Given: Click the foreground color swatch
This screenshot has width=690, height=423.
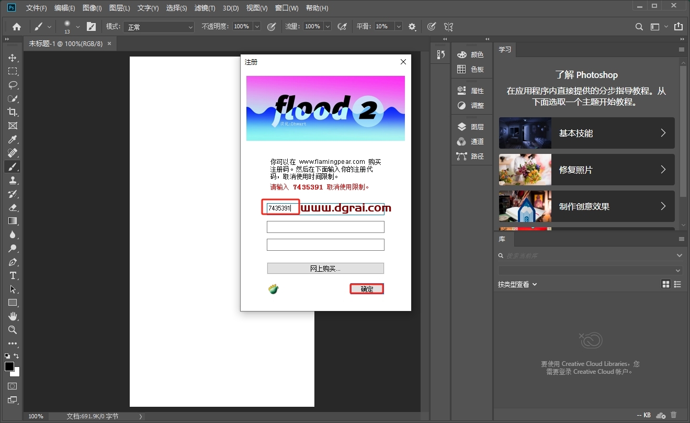Looking at the screenshot, I should tap(9, 366).
